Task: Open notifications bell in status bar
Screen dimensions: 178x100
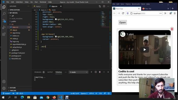Action: coord(109,93)
